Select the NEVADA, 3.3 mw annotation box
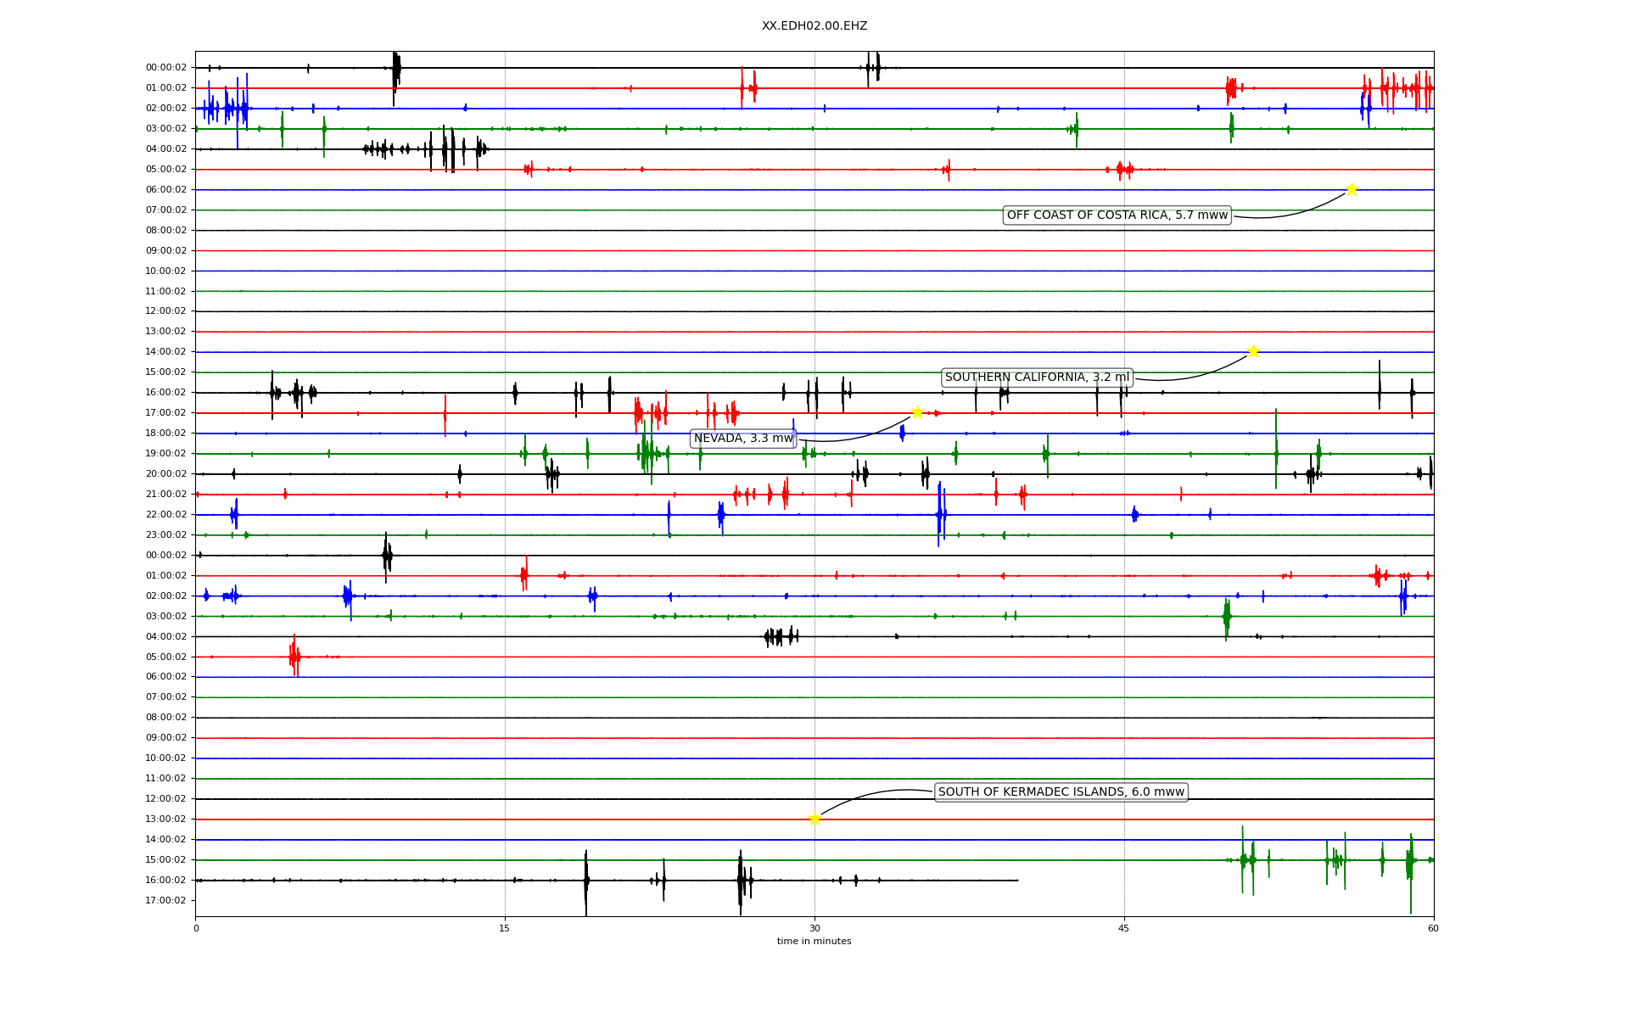The image size is (1629, 1018). [x=743, y=439]
